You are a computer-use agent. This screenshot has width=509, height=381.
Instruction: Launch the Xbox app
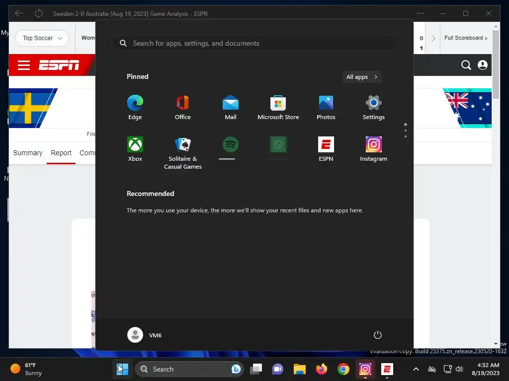coord(135,149)
